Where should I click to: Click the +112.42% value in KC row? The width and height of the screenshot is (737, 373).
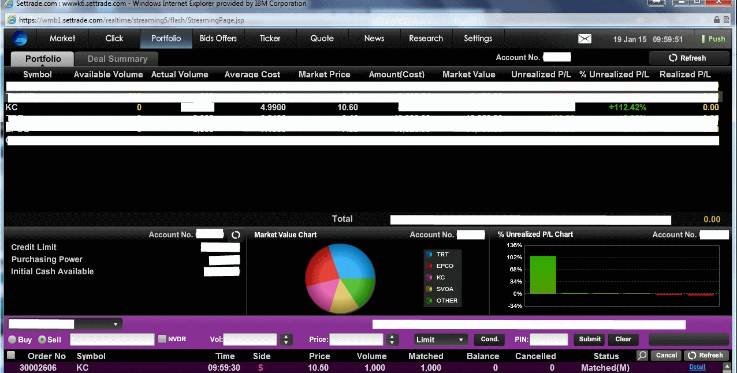pos(627,107)
